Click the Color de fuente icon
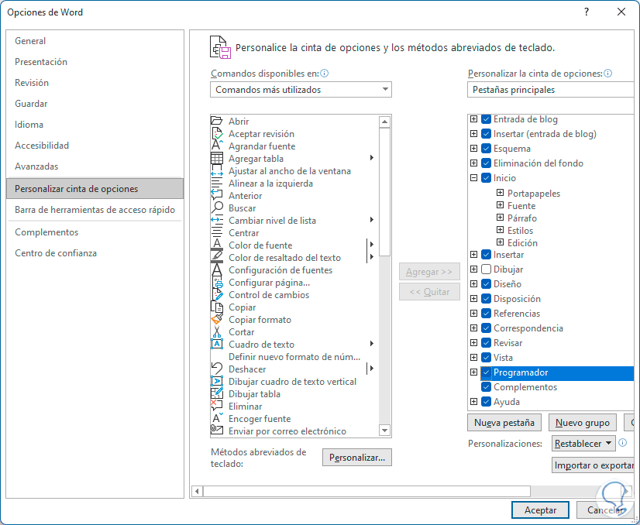This screenshot has width=640, height=525. point(217,245)
